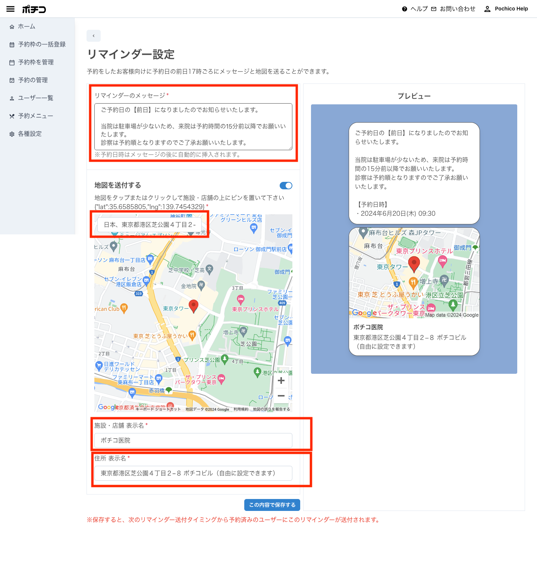This screenshot has height=578, width=537.
Task: Click the preview map thumbnail
Action: point(414,273)
